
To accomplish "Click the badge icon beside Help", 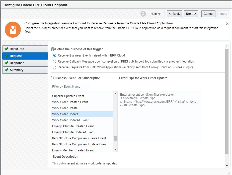I will tap(143, 14).
